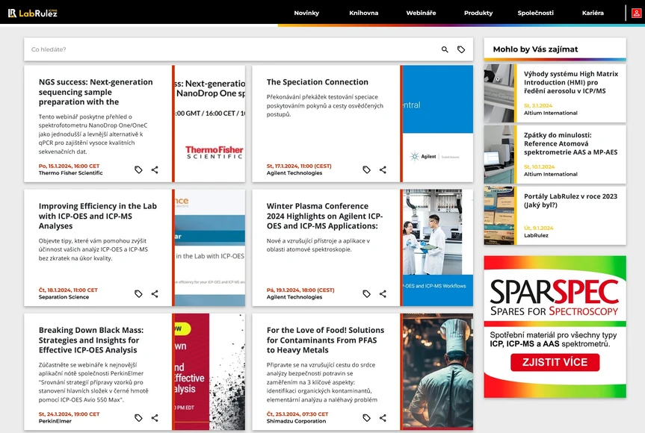
Task: Click 'Thermo Fisher Scientific' organizer text
Action: coord(71,173)
